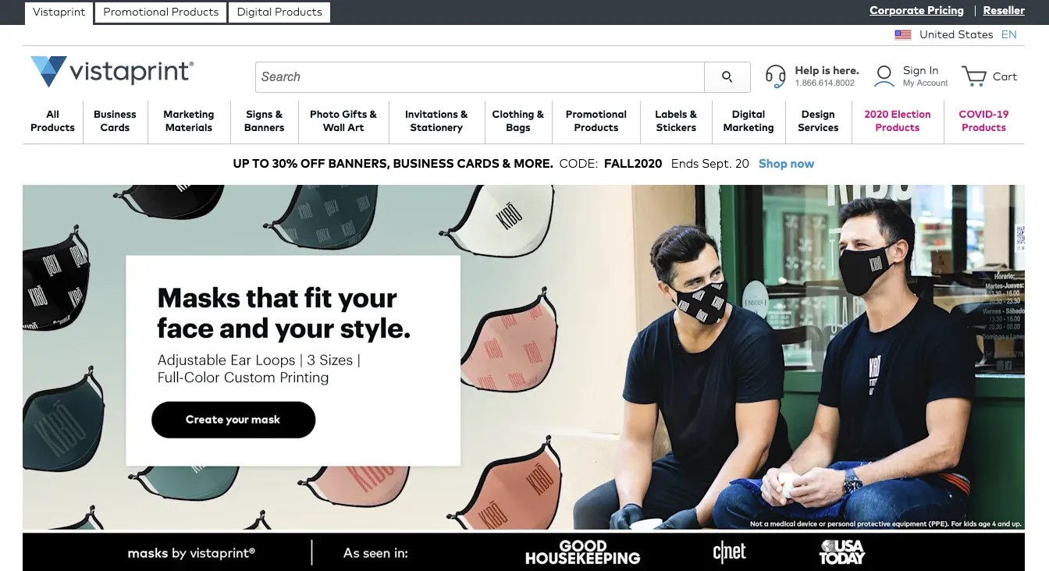
Task: Click the Shop now promo link
Action: (x=786, y=164)
